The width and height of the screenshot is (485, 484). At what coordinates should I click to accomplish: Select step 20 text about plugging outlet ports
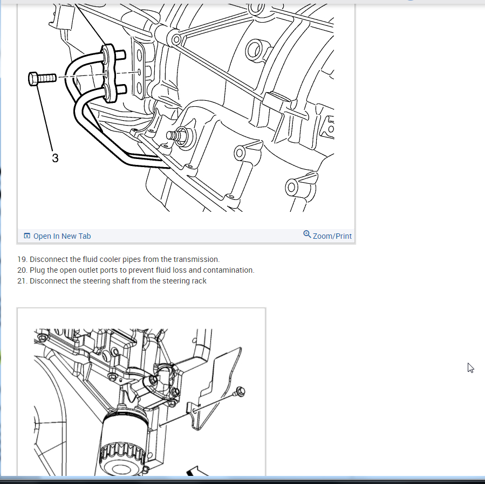[136, 270]
